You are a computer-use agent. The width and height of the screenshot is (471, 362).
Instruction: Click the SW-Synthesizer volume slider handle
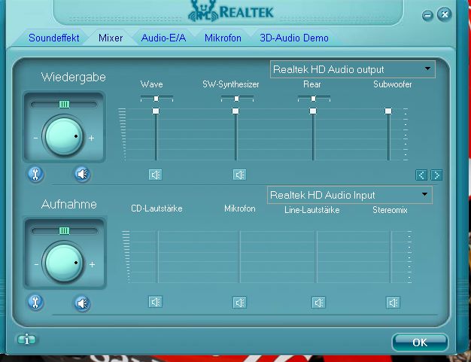[x=235, y=111]
